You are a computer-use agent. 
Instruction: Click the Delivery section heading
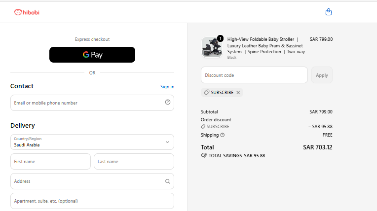tap(23, 125)
